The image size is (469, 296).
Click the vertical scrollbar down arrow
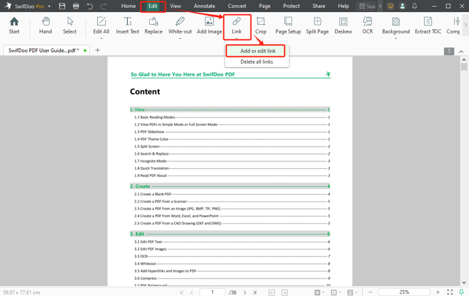[x=464, y=282]
